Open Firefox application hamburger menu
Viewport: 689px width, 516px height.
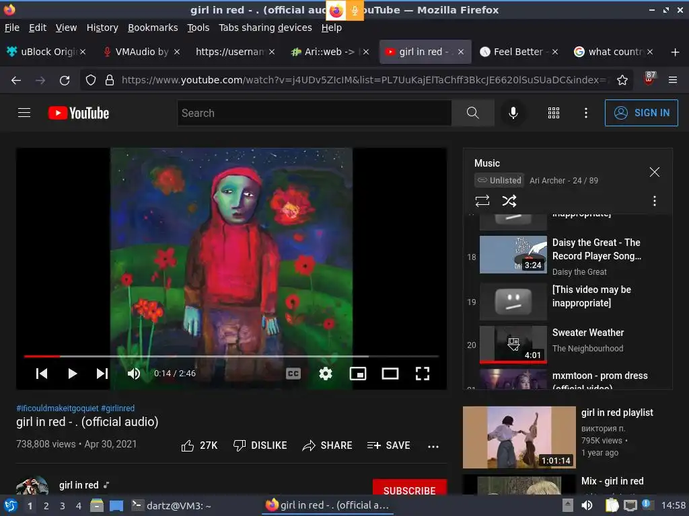(673, 80)
